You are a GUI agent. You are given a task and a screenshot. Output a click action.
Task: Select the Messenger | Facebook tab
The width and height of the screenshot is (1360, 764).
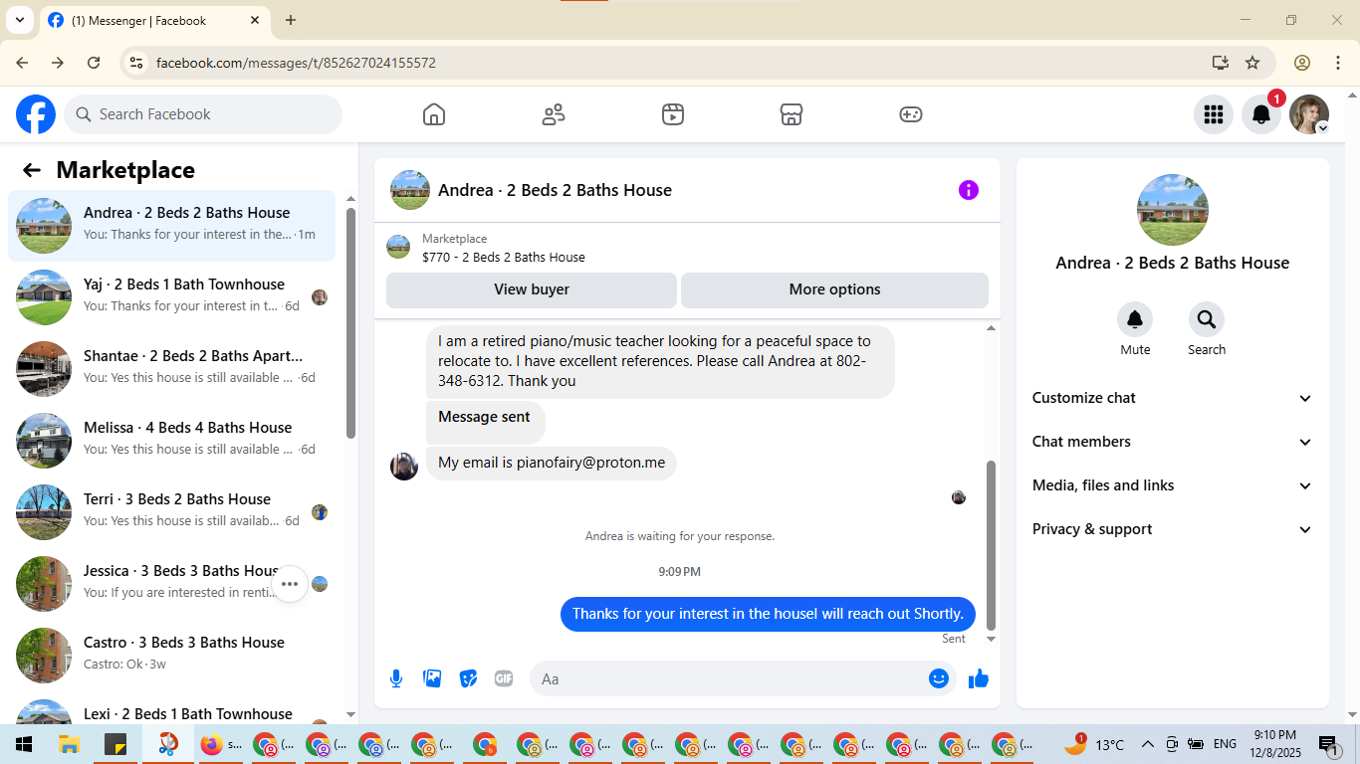tap(154, 20)
